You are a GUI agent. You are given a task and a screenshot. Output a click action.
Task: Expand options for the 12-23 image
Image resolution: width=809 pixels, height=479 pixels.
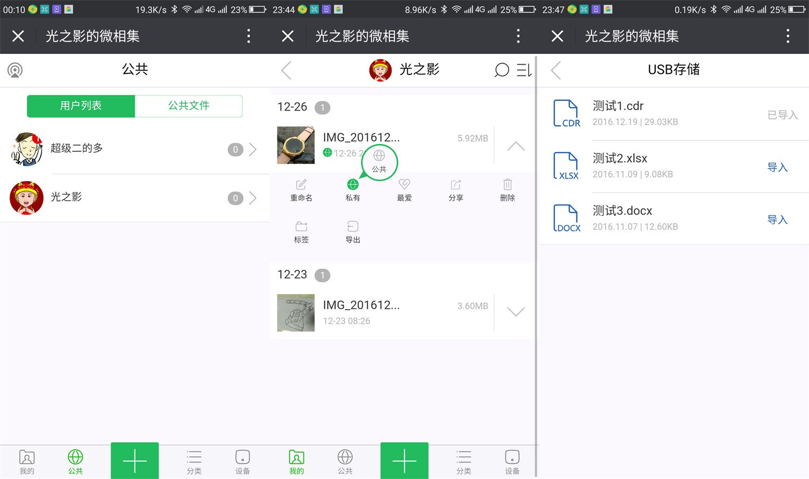[516, 312]
